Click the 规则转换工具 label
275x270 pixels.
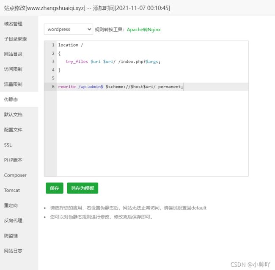click(x=110, y=30)
